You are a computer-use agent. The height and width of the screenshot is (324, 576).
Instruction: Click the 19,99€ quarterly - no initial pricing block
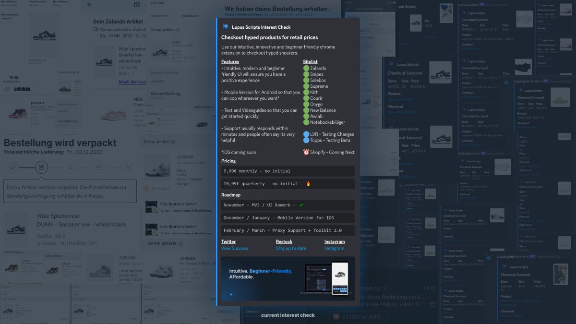pyautogui.click(x=288, y=183)
